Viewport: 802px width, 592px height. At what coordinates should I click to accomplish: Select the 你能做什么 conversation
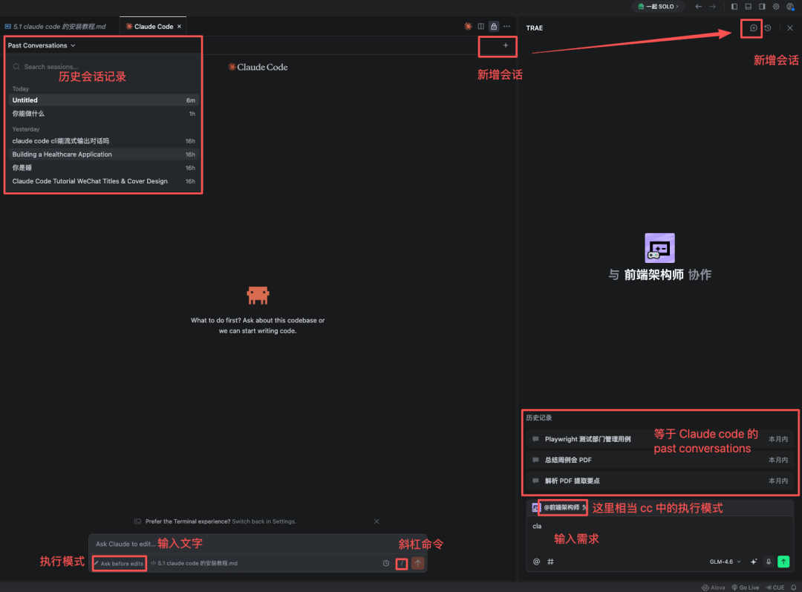pyautogui.click(x=103, y=114)
